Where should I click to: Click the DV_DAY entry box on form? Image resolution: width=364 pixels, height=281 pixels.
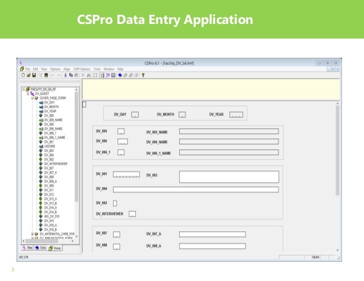click(135, 115)
